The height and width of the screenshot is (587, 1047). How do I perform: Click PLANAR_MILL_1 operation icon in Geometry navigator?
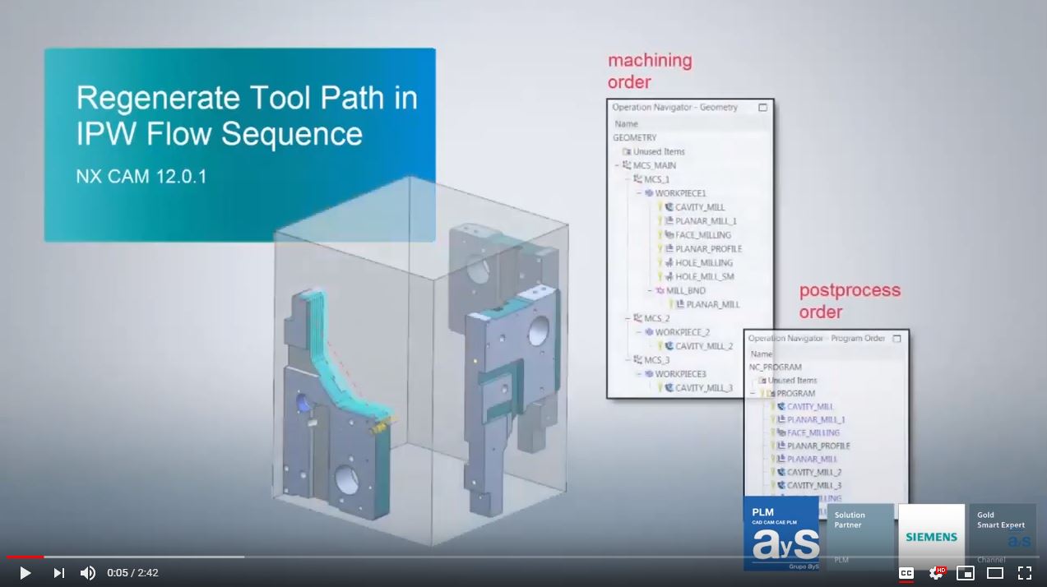click(x=669, y=222)
